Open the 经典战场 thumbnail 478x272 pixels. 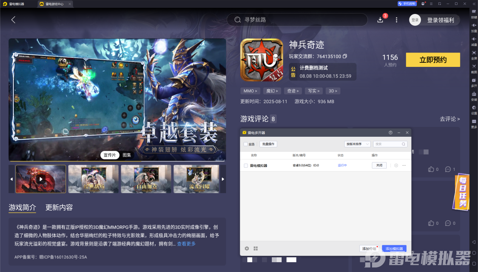tap(93, 179)
